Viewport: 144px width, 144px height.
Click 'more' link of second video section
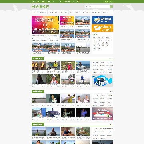coord(111,91)
